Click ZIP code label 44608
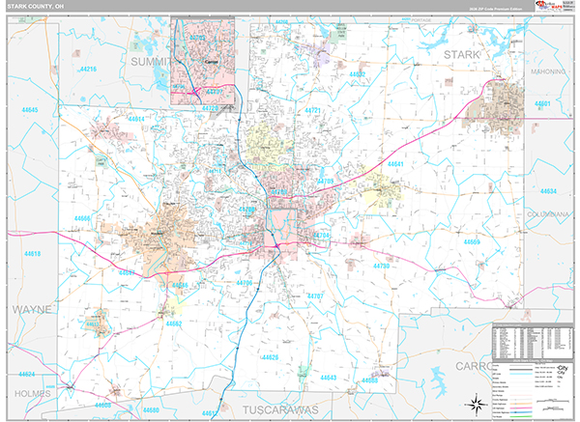The height and width of the screenshot is (422, 580). [102, 405]
